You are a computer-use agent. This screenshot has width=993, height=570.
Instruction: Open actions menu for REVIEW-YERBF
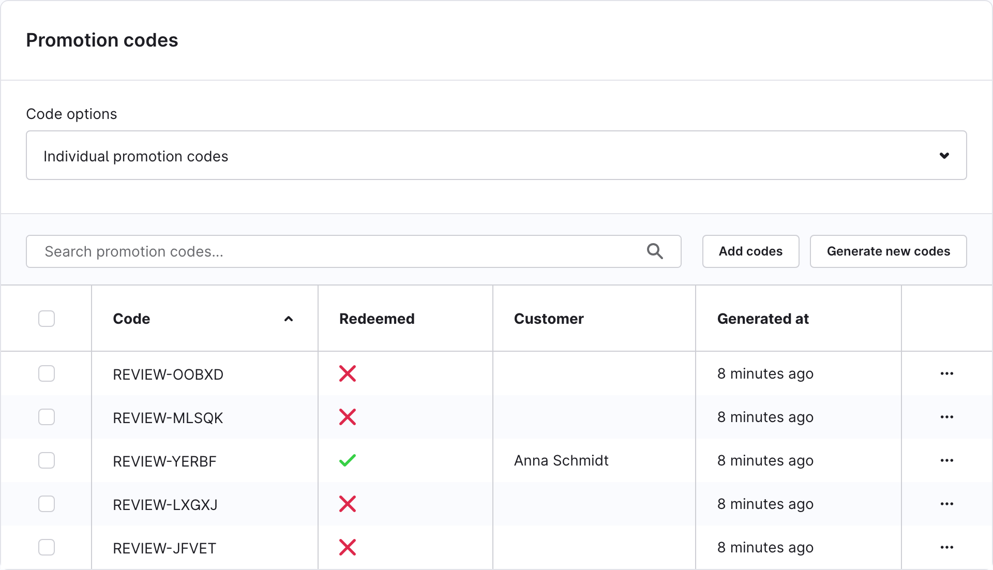(x=947, y=460)
